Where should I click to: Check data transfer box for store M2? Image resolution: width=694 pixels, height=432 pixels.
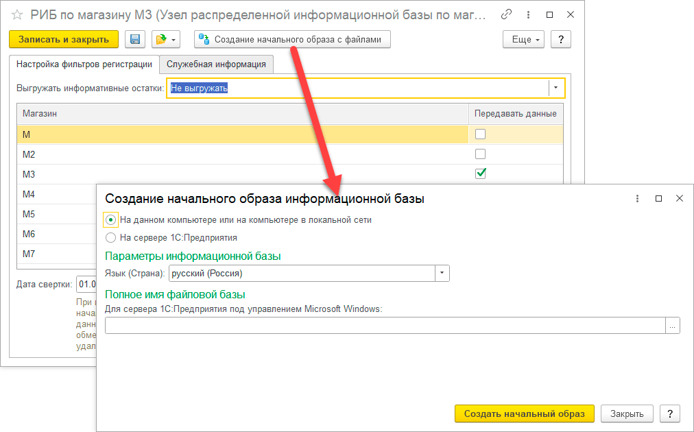[x=480, y=154]
